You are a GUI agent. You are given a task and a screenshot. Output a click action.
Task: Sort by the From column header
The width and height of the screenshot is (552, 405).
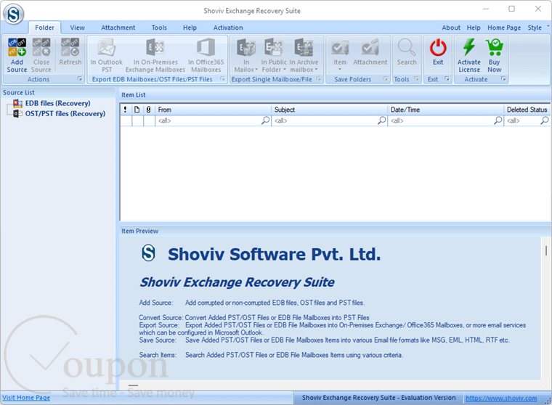point(213,110)
